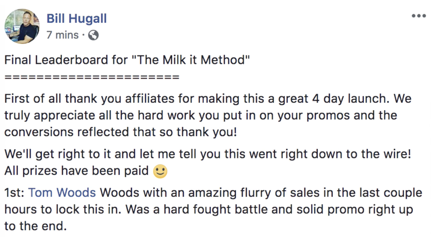Click the 'truly appreciate all the hard work' line

pyautogui.click(x=201, y=116)
